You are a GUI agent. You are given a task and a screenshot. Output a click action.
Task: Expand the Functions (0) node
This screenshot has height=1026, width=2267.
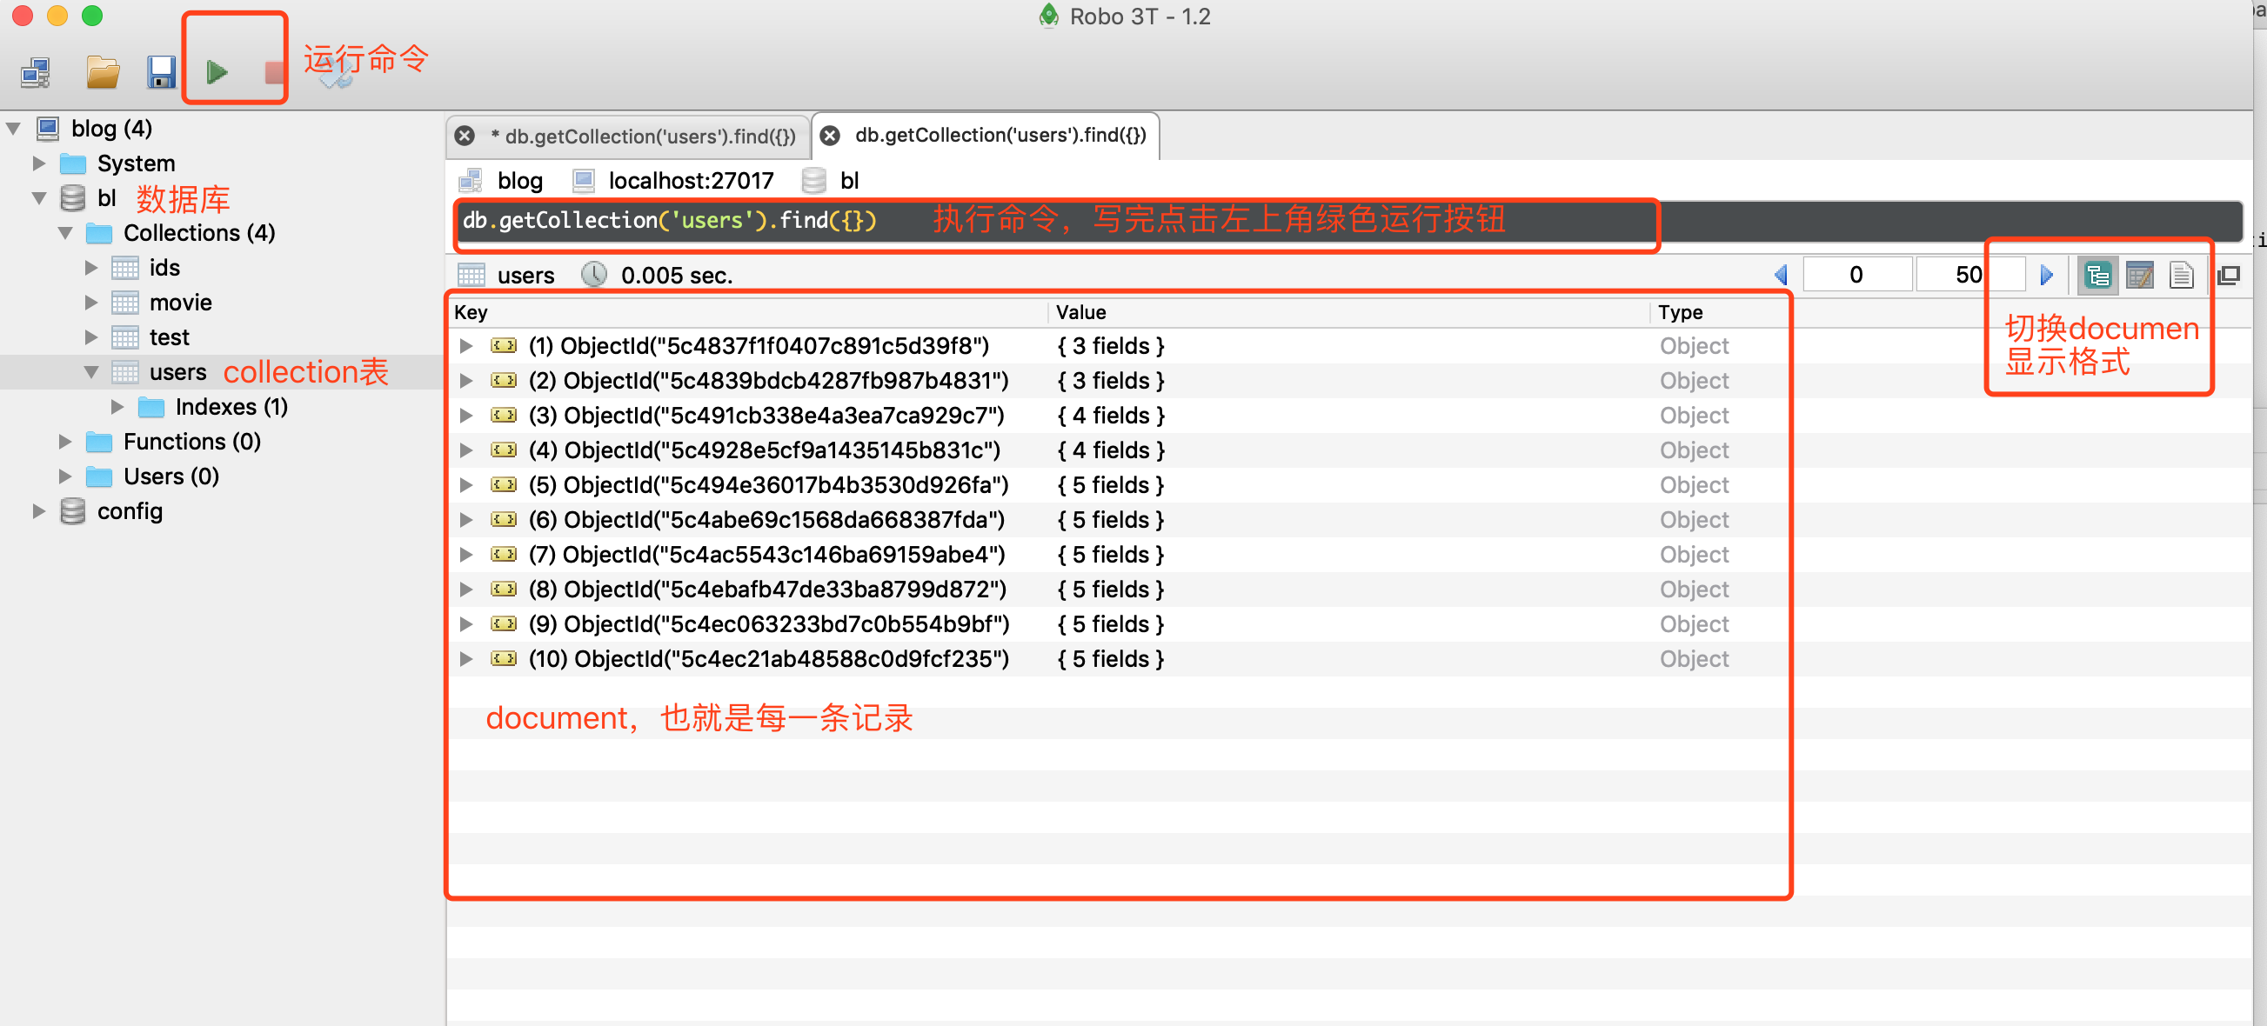click(x=65, y=442)
